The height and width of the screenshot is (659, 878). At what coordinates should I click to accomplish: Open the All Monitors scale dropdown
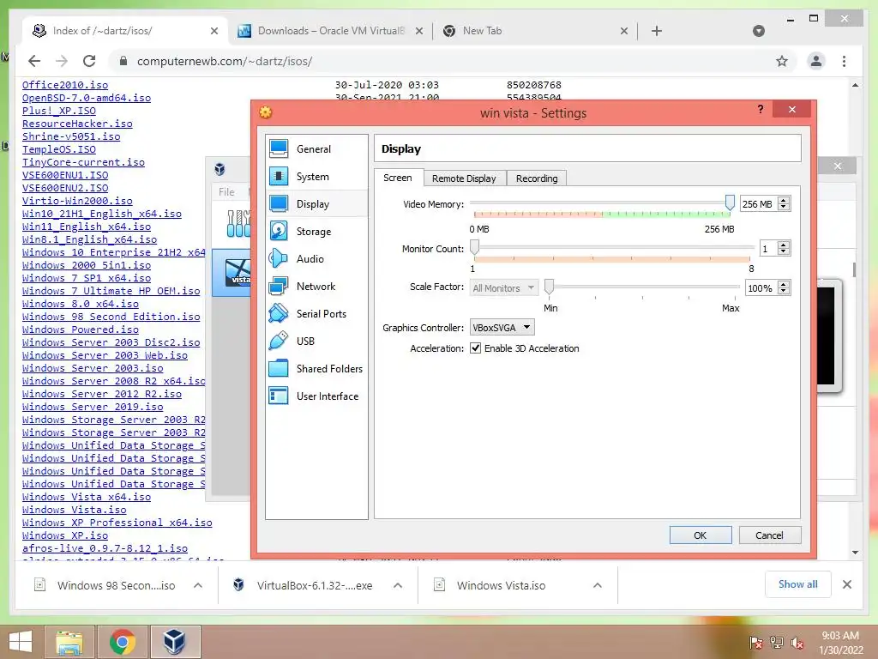tap(504, 288)
